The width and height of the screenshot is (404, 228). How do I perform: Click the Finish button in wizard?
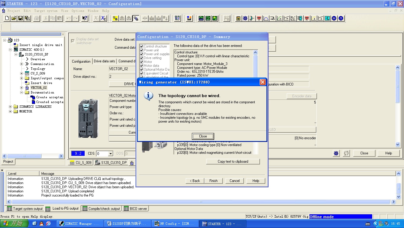(214, 181)
